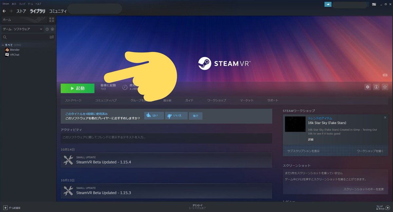Click the STEAMワークショップ heading

[299, 111]
